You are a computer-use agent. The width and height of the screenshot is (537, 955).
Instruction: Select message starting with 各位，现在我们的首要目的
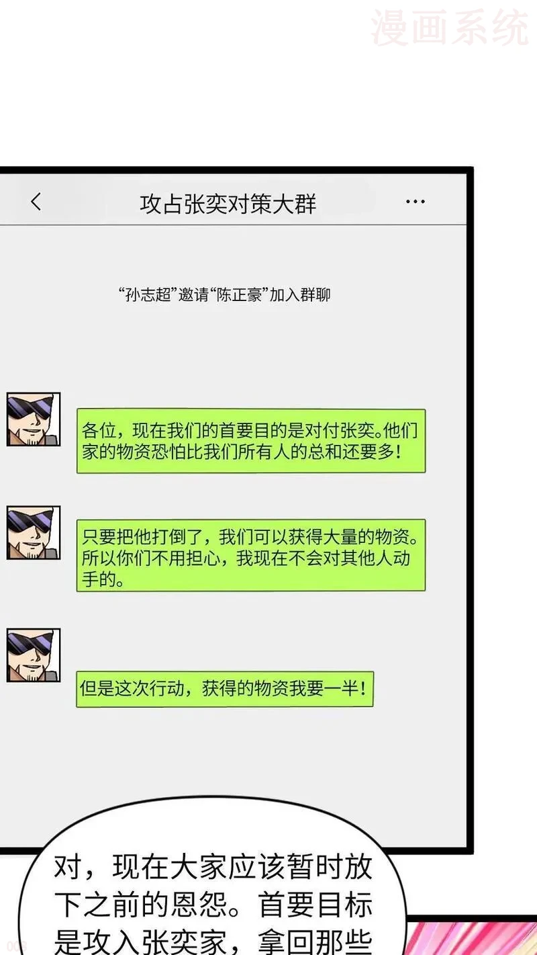pos(251,441)
